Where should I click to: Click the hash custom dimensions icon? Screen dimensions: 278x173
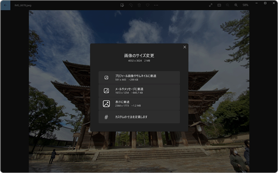(106, 117)
